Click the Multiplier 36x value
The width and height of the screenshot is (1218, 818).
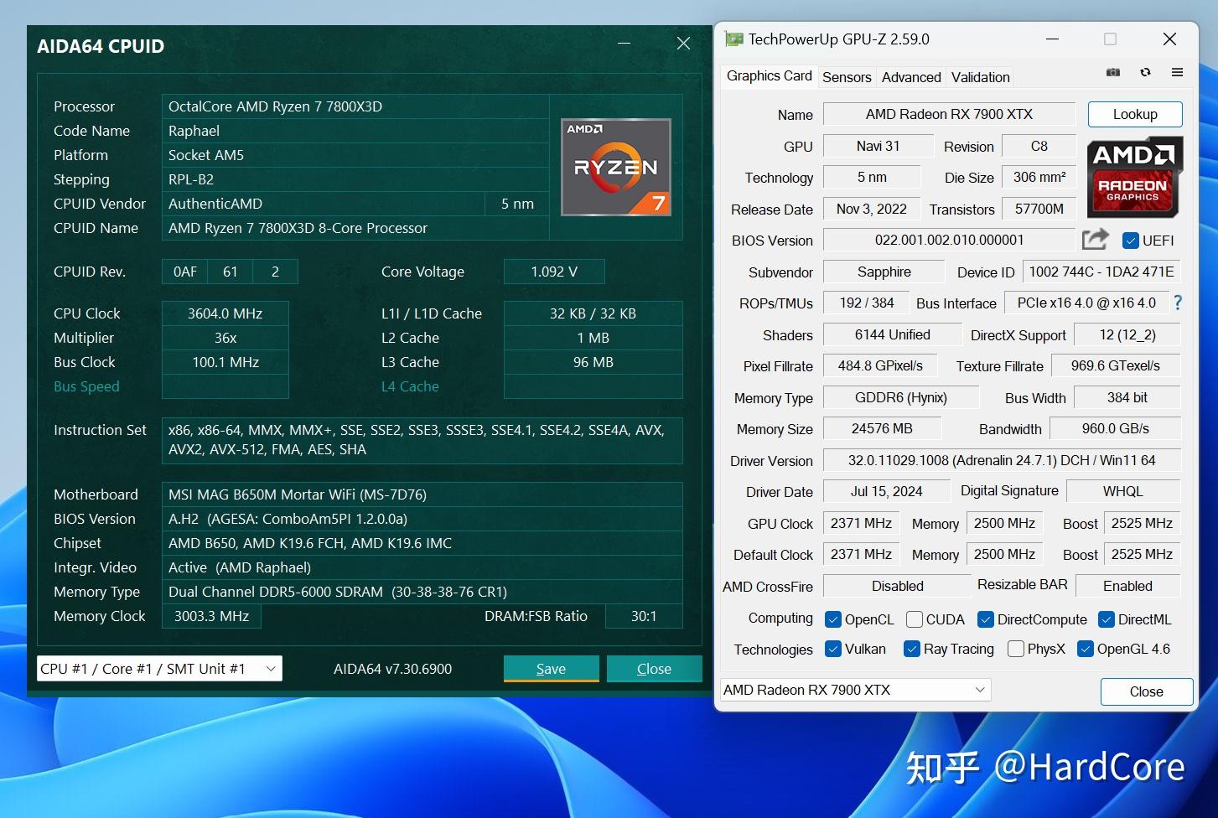click(225, 338)
